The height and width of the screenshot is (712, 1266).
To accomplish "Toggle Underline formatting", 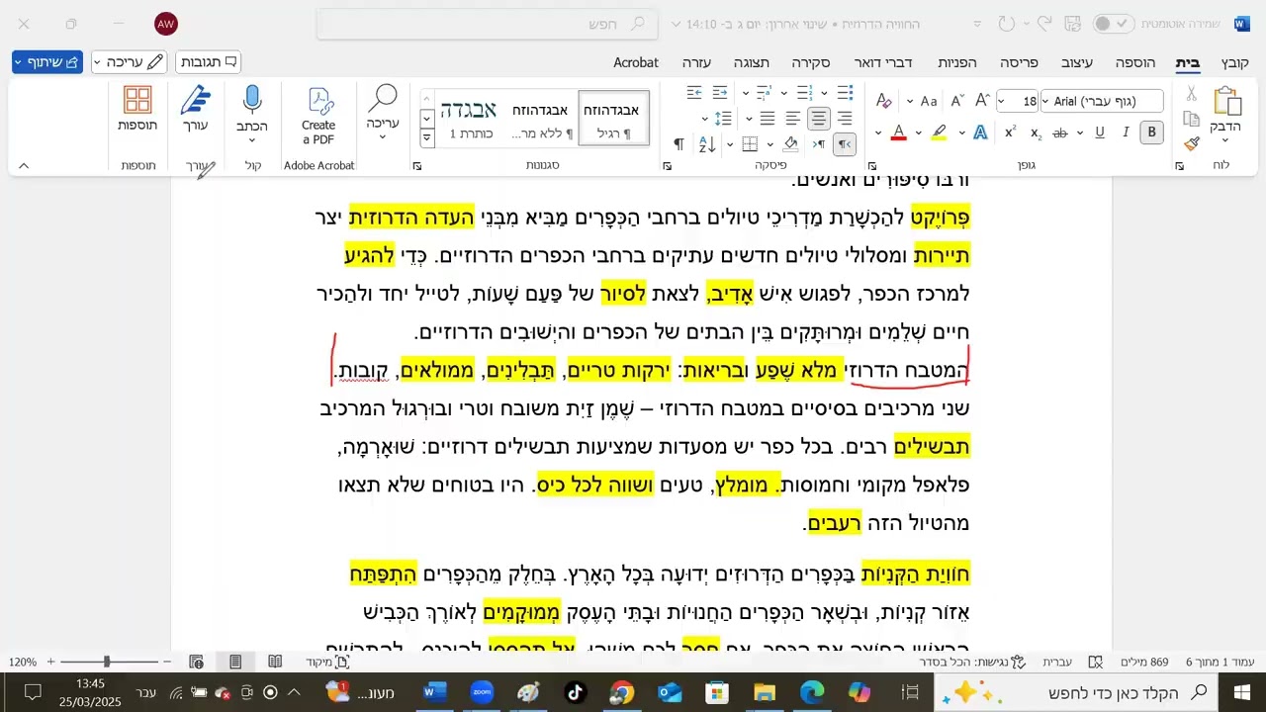I will click(x=1099, y=133).
